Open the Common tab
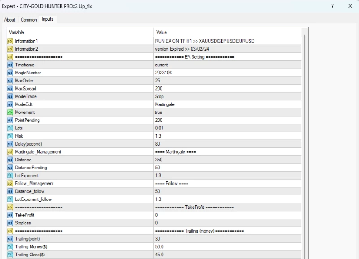 click(x=29, y=20)
